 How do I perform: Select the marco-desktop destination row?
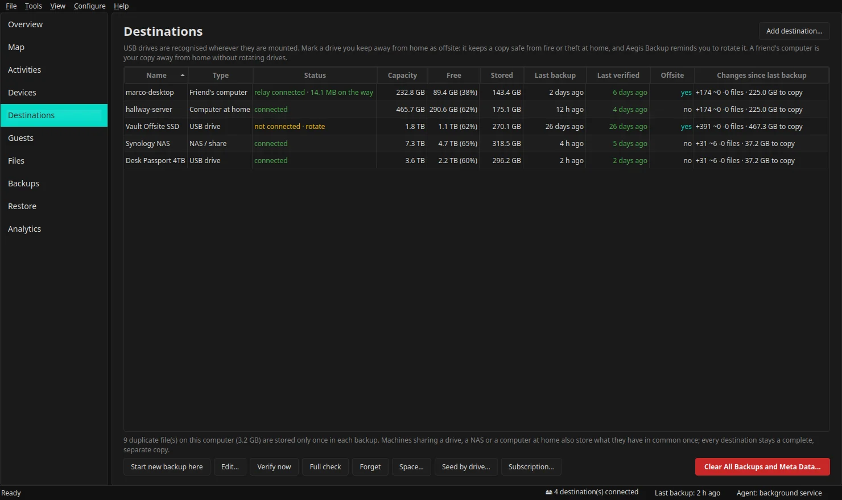pyautogui.click(x=476, y=93)
